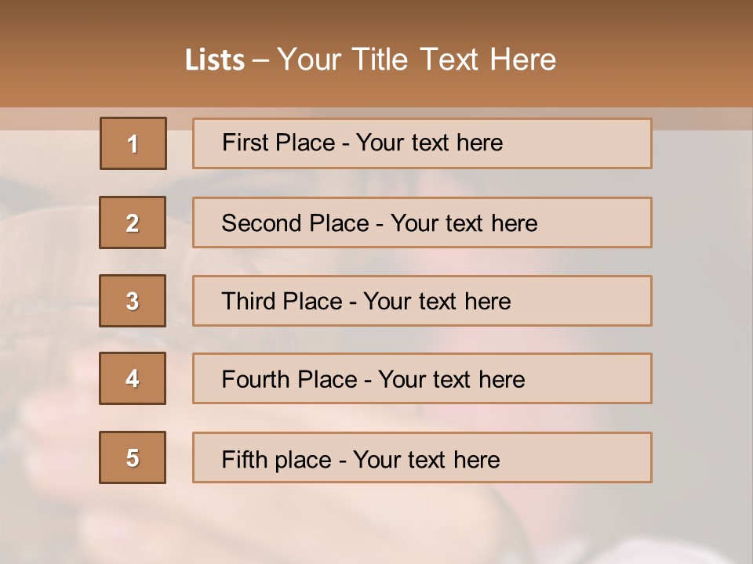Click "Your text here" in First Place row
This screenshot has height=564, width=753.
429,143
